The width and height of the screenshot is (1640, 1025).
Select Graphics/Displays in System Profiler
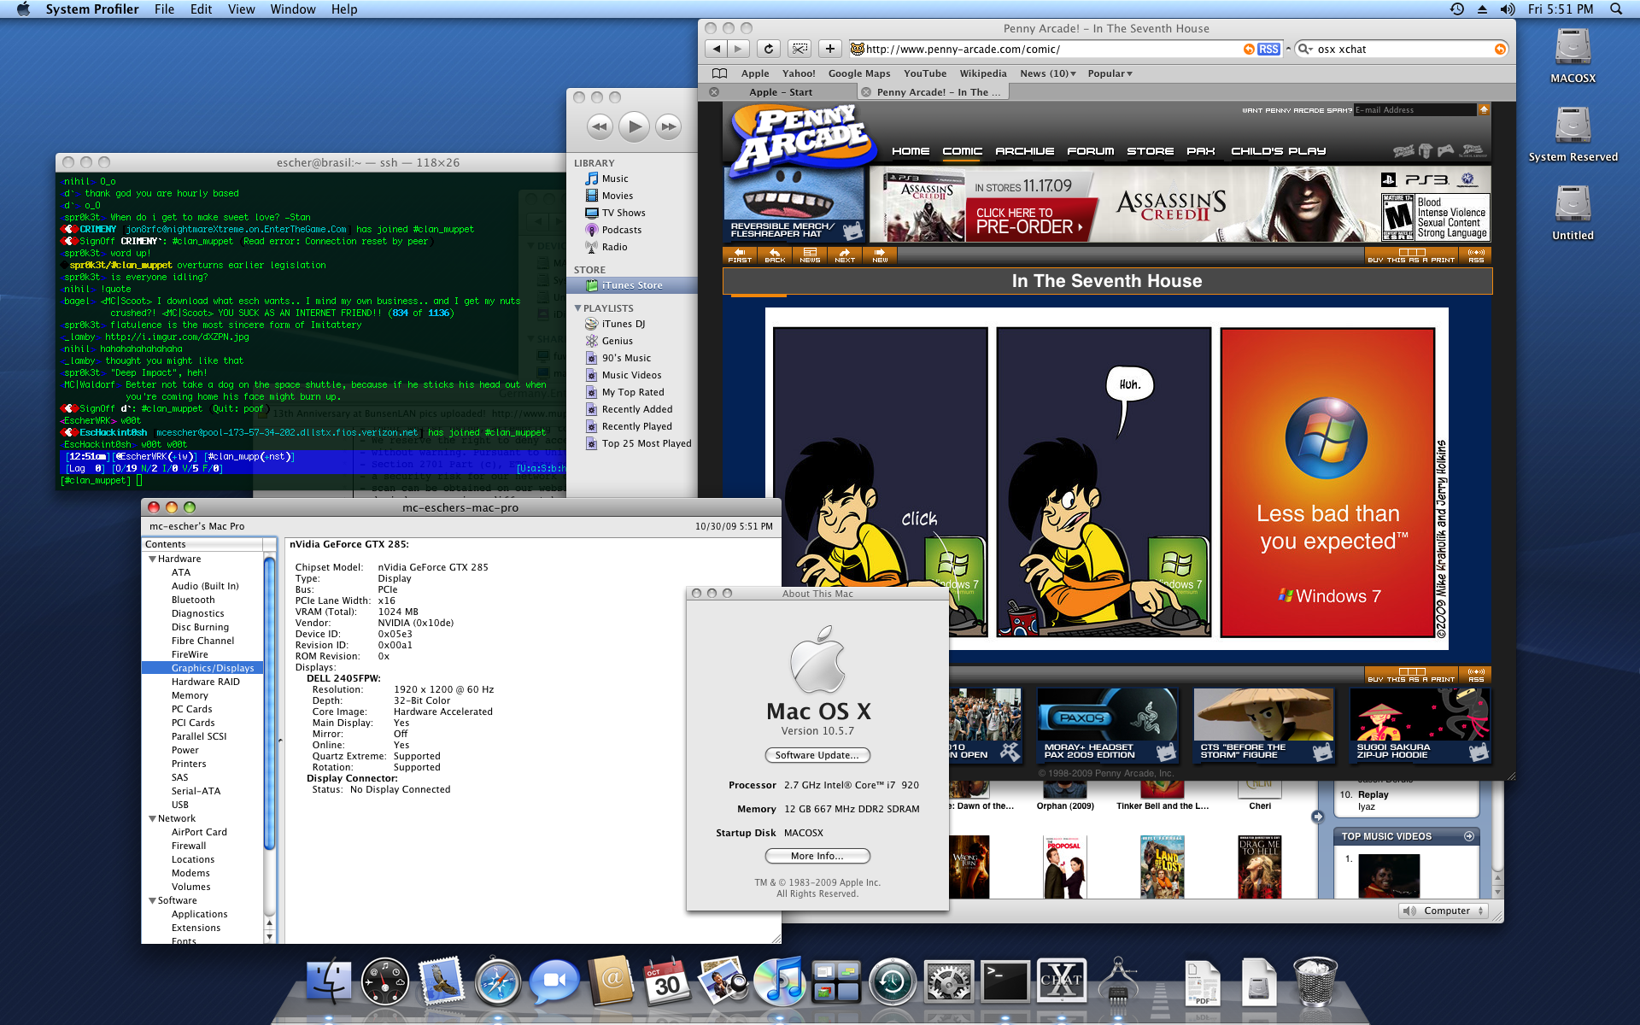point(203,668)
